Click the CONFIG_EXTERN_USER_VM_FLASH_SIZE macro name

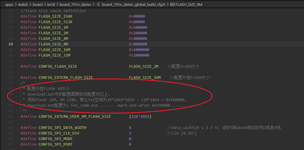click(x=75, y=117)
